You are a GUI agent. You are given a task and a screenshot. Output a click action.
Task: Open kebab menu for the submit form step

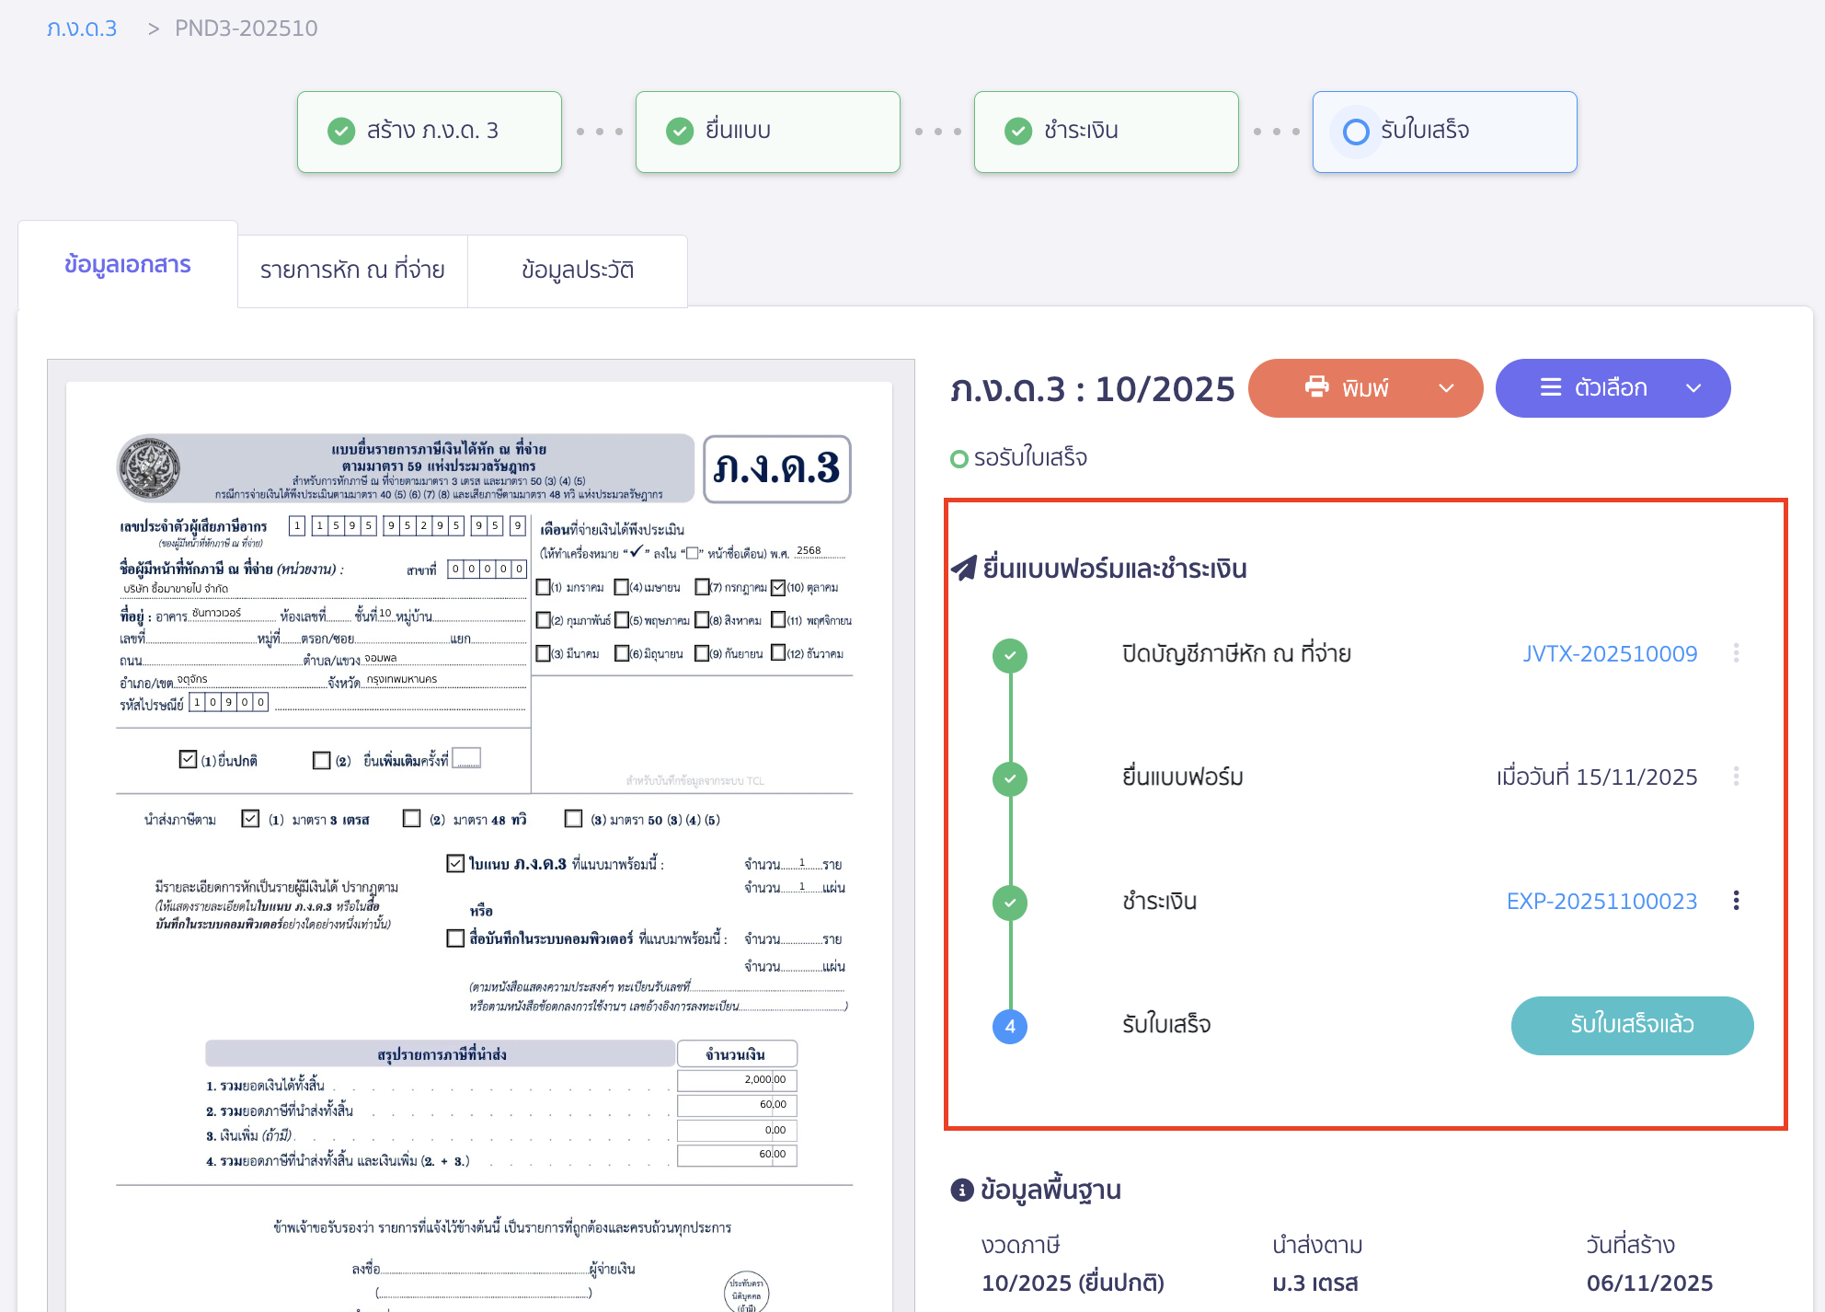pos(1736,777)
